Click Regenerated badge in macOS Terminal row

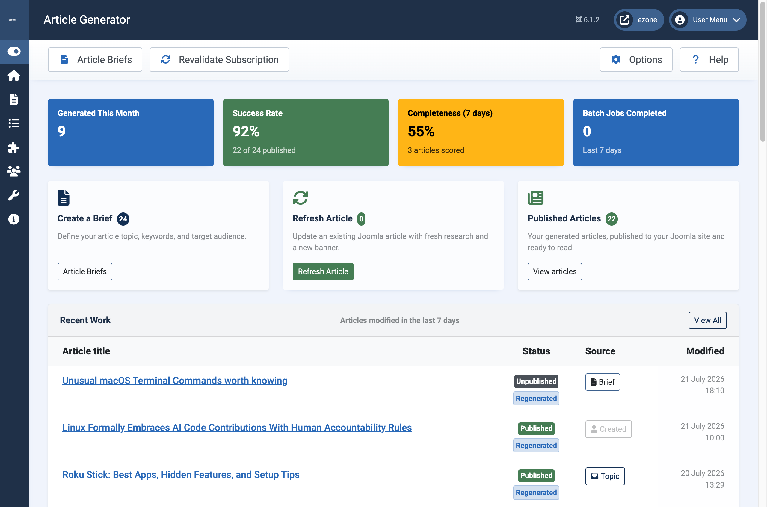[536, 398]
